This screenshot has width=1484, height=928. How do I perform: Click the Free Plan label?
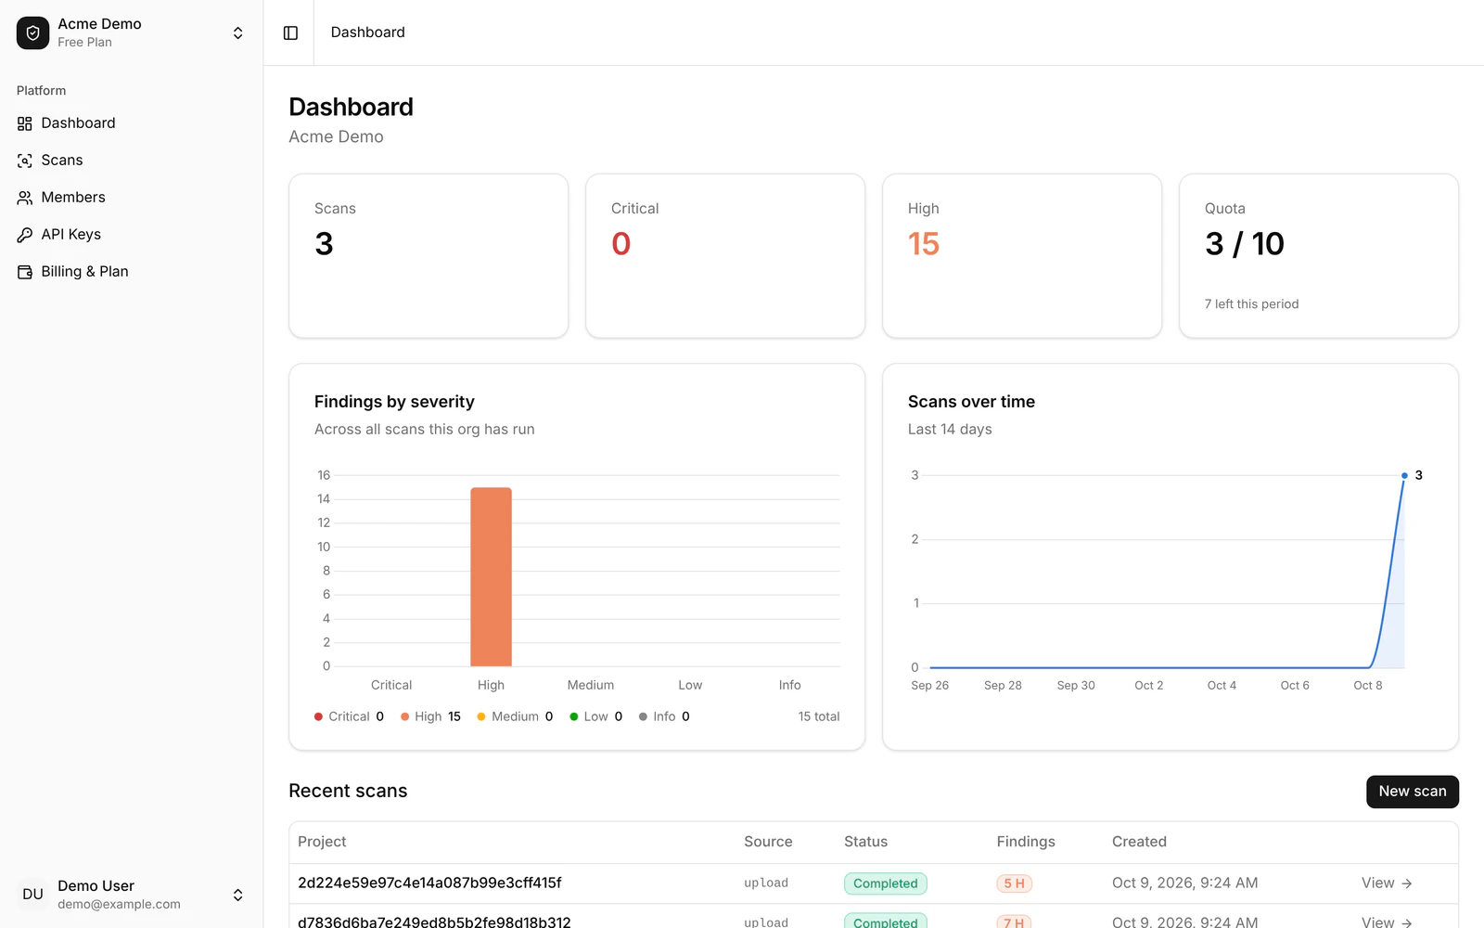point(84,43)
